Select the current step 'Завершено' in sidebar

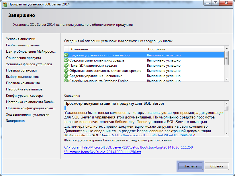15,121
